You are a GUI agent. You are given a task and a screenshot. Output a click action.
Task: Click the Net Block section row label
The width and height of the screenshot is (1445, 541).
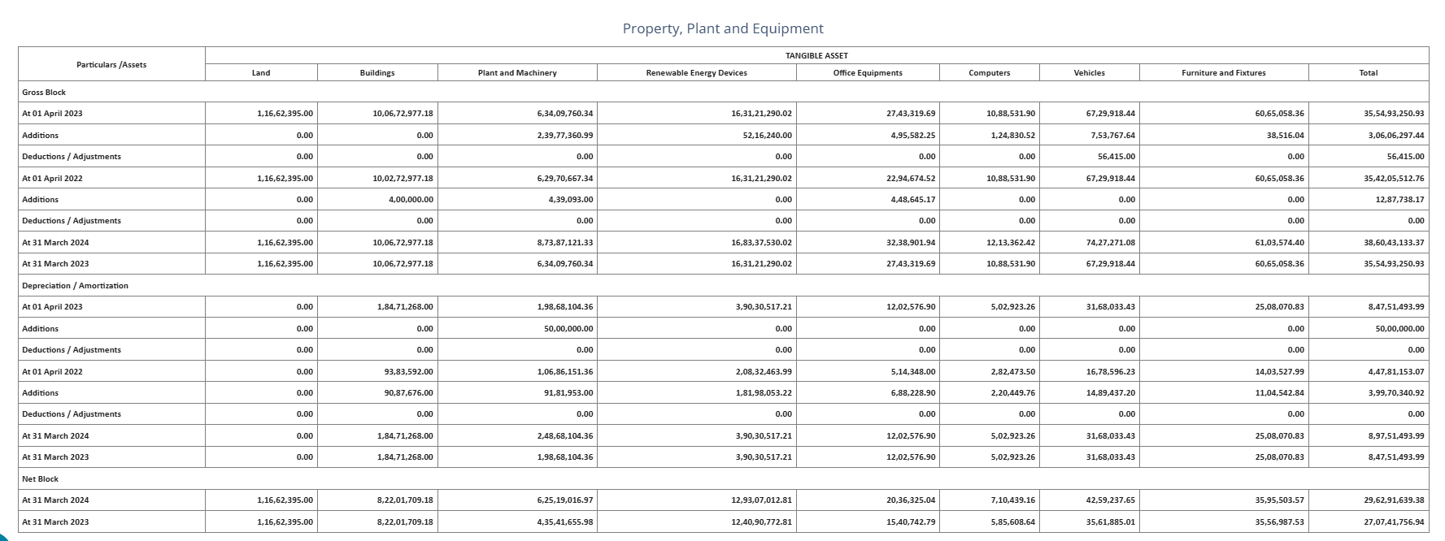(x=41, y=479)
